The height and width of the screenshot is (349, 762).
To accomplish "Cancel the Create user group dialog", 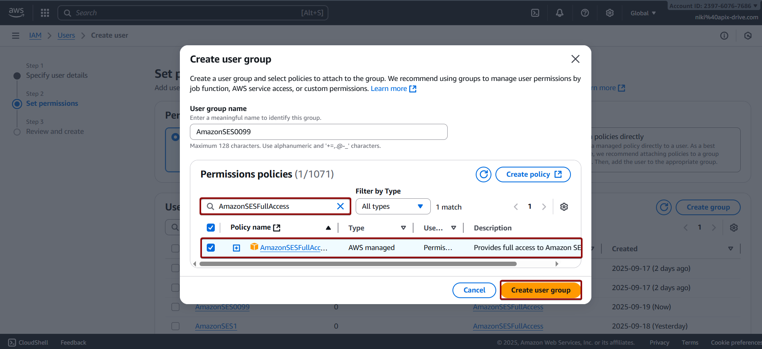I will 474,290.
